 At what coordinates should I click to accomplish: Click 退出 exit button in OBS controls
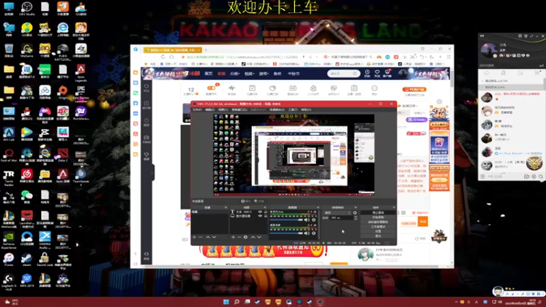pyautogui.click(x=378, y=235)
